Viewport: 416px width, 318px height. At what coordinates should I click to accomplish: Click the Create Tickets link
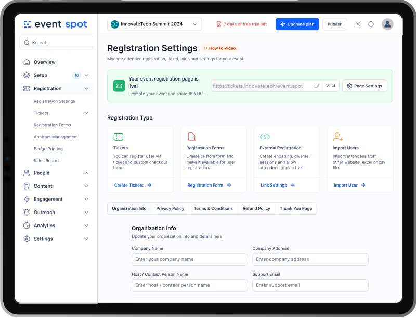pyautogui.click(x=133, y=185)
